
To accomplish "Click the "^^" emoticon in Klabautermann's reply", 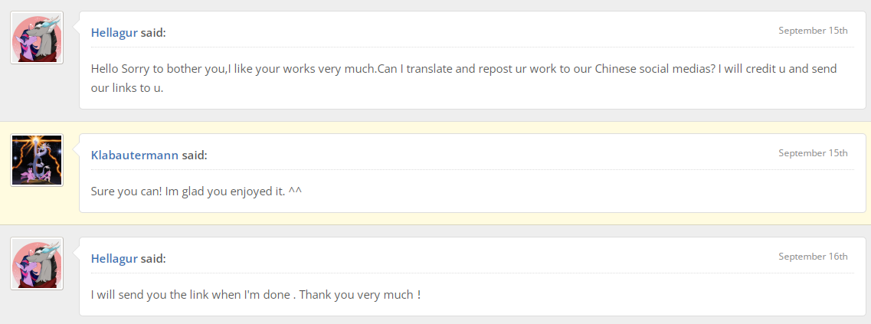I will pyautogui.click(x=295, y=191).
